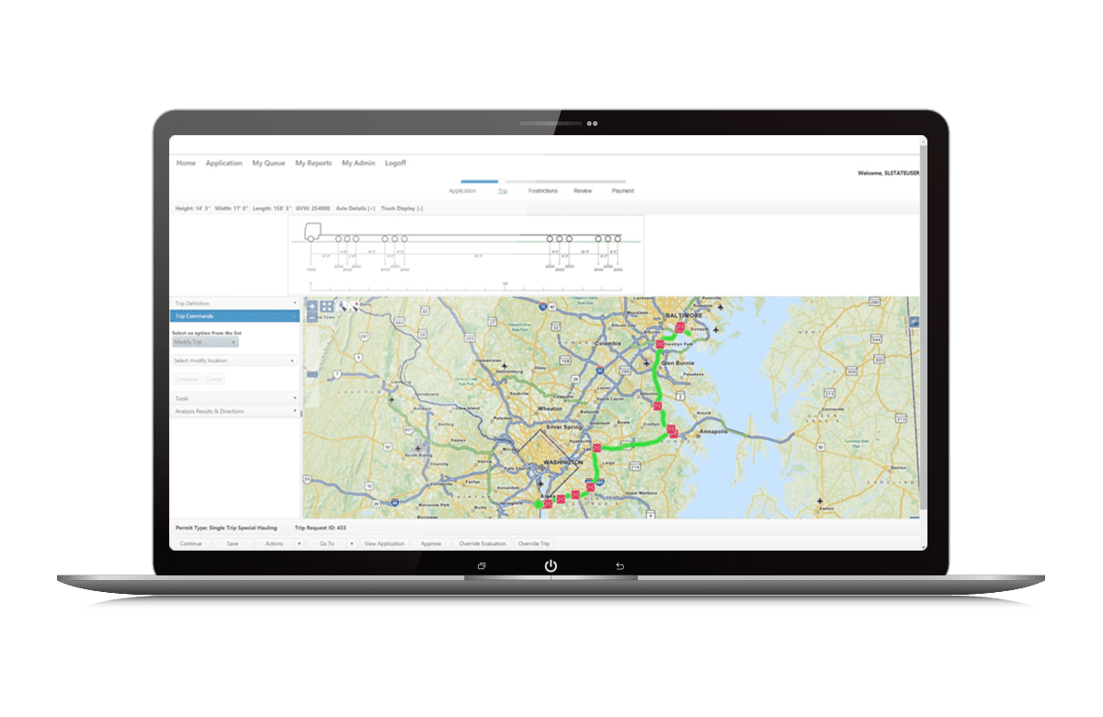Open the Modify Trip dropdown
This screenshot has height=717, width=1103.
[x=205, y=342]
